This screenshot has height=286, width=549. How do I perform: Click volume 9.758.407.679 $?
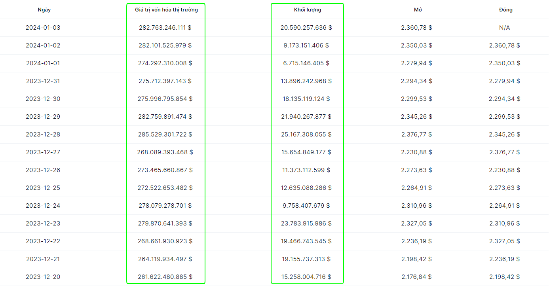tap(306, 206)
